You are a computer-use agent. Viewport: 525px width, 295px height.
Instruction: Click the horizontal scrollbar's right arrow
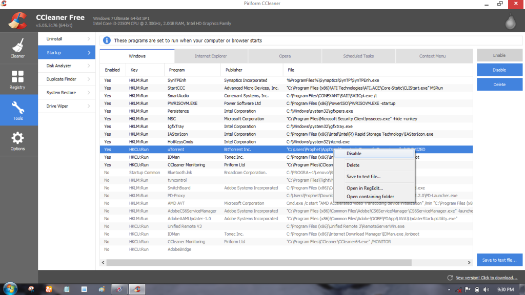click(469, 262)
